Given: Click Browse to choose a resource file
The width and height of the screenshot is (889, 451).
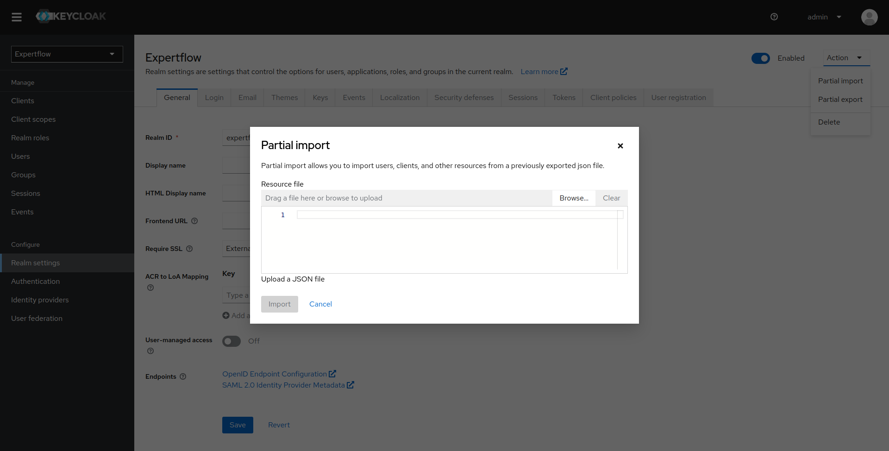Looking at the screenshot, I should pyautogui.click(x=574, y=198).
